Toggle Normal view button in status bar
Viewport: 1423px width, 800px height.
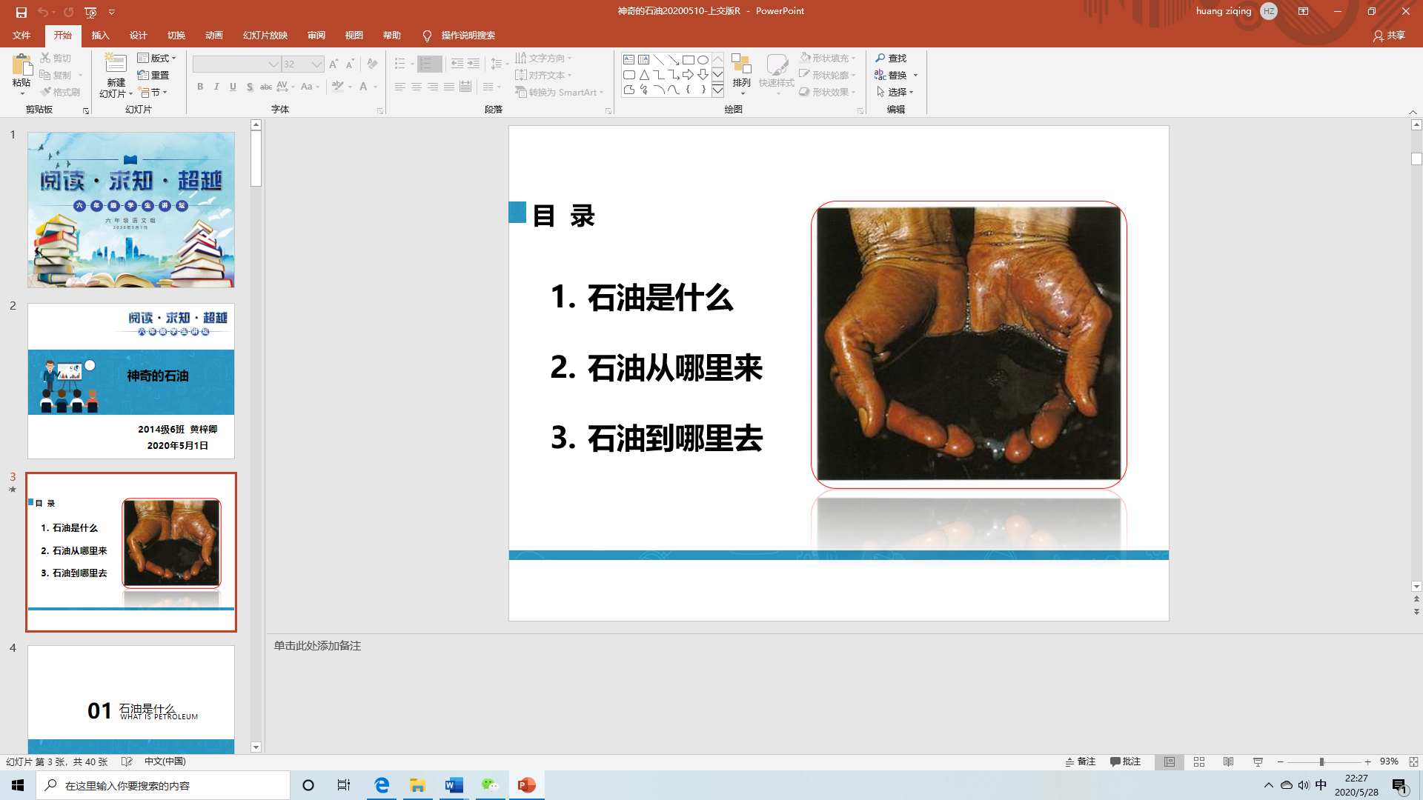pyautogui.click(x=1170, y=761)
